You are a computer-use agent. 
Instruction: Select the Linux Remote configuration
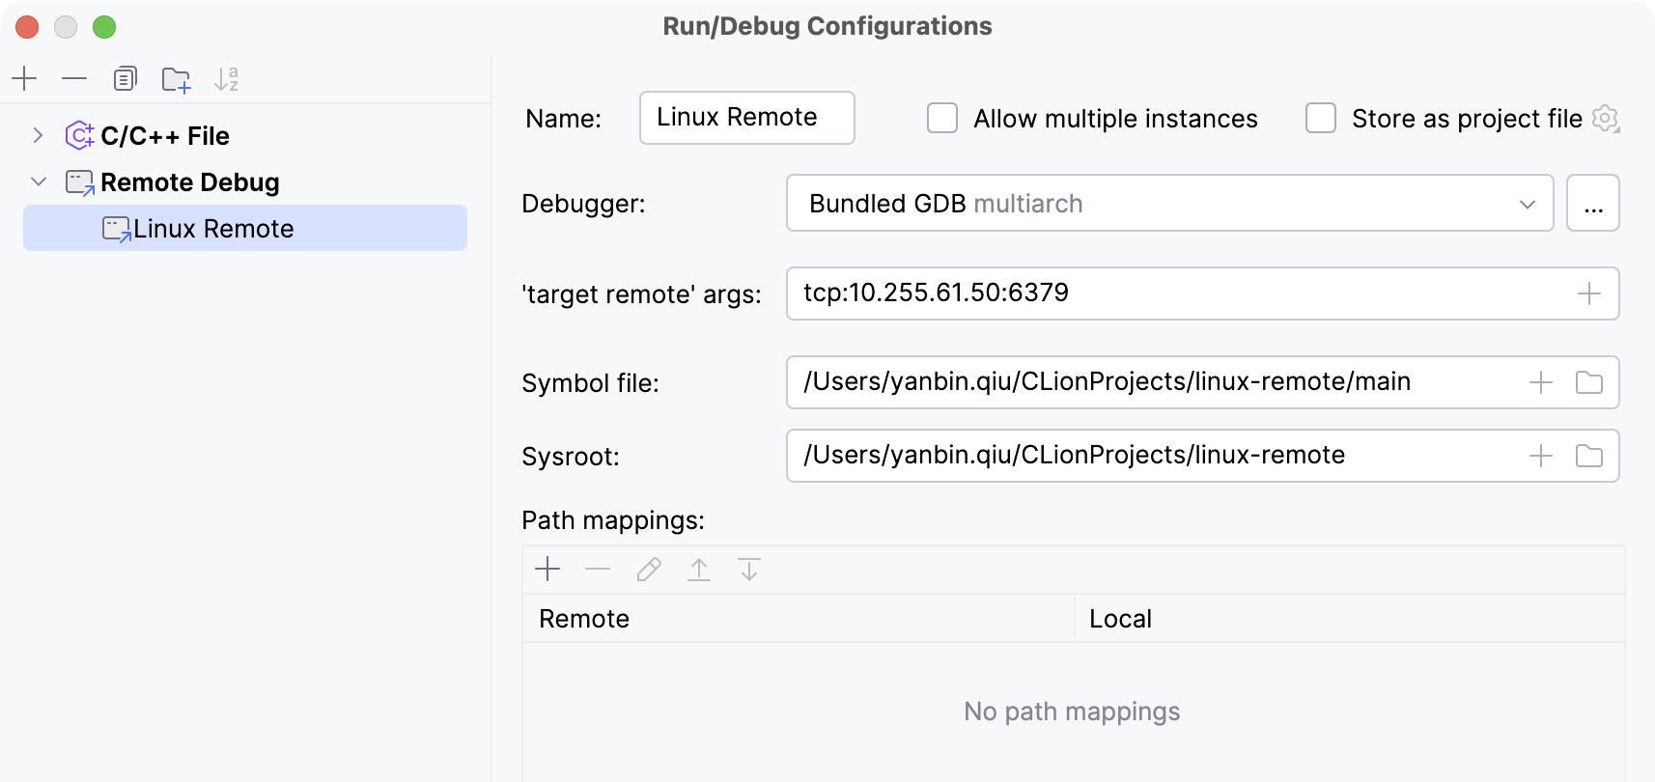click(213, 229)
